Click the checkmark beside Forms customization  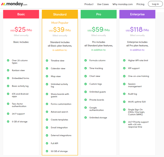47,104
